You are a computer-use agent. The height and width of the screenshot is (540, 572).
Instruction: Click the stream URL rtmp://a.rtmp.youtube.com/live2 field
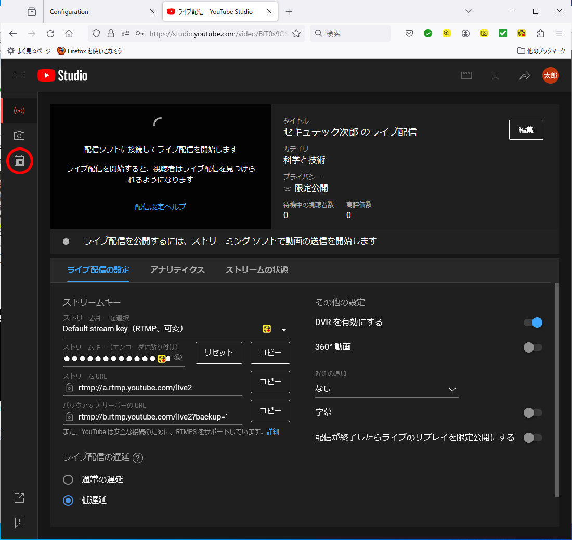(152, 388)
